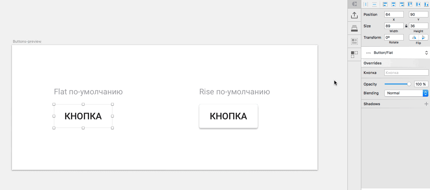Click the Overrides section header
The width and height of the screenshot is (430, 190).
(x=372, y=63)
